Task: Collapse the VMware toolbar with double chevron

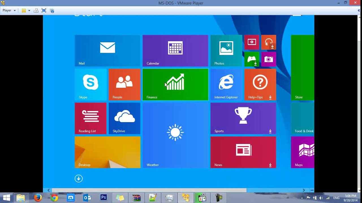Action: pos(359,10)
